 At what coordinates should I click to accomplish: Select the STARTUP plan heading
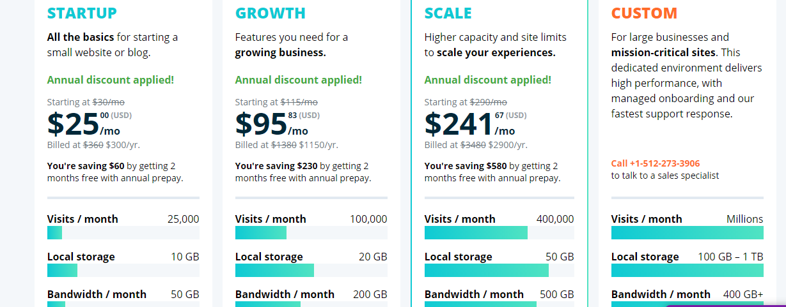82,13
